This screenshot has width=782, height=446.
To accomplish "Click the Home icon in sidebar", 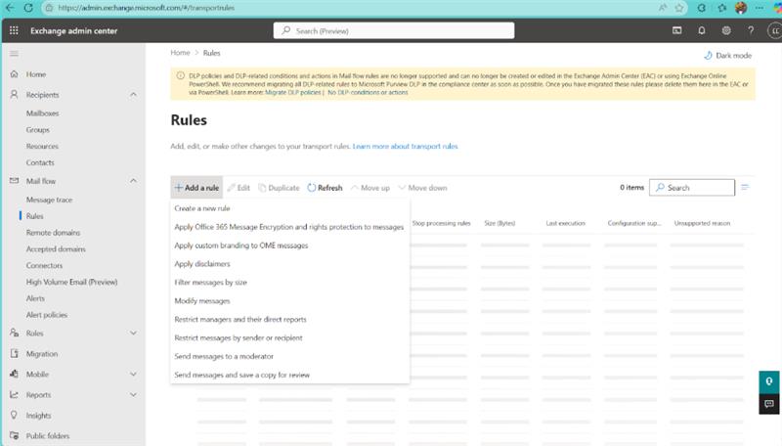I will coord(14,73).
